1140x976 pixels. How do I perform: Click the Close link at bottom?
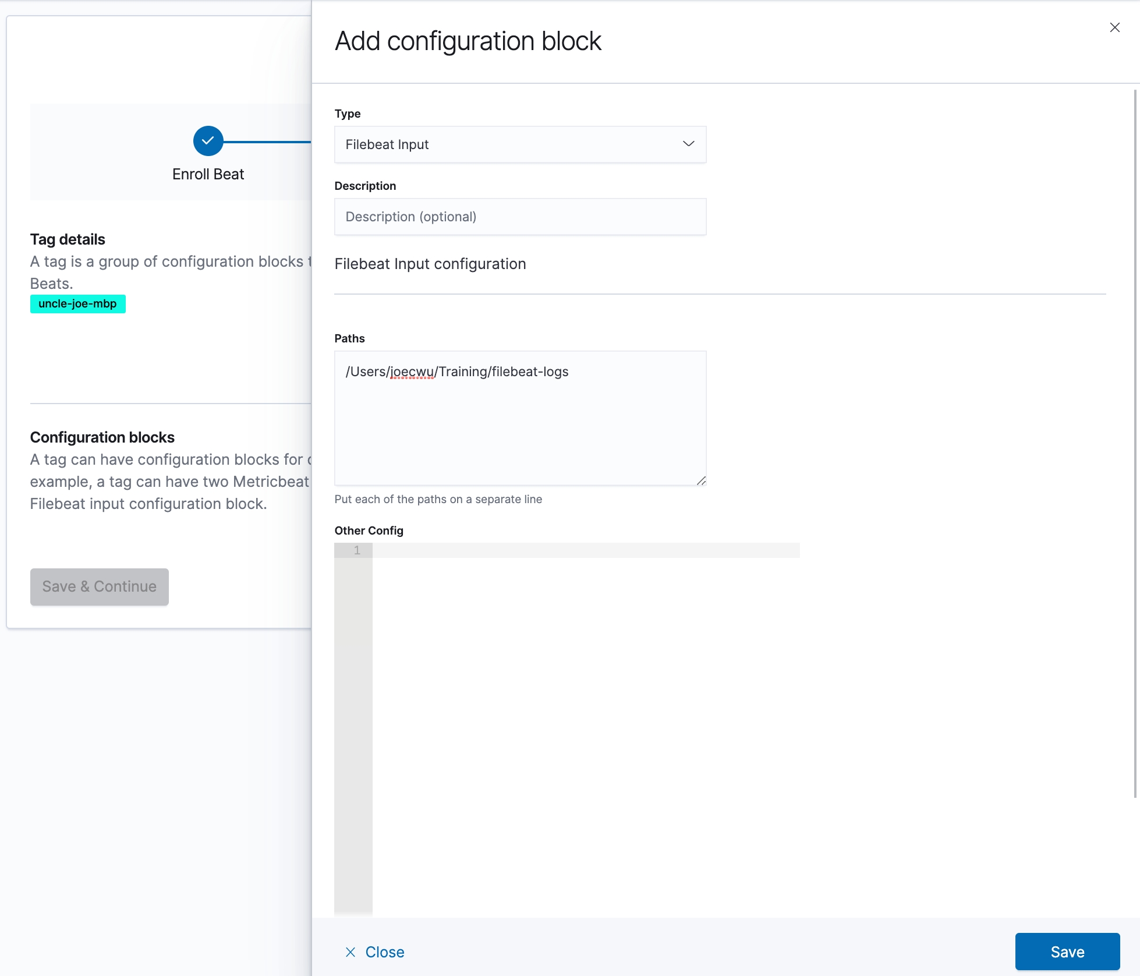(x=384, y=952)
